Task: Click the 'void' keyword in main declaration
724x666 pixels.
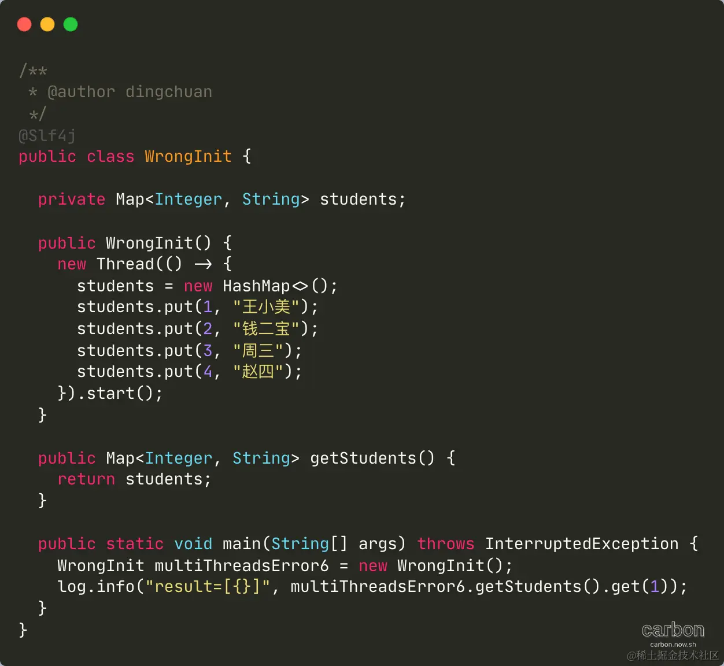Action: coord(193,544)
